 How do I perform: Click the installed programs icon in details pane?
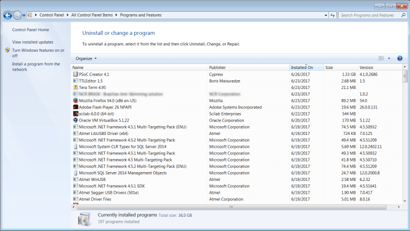tap(84, 219)
